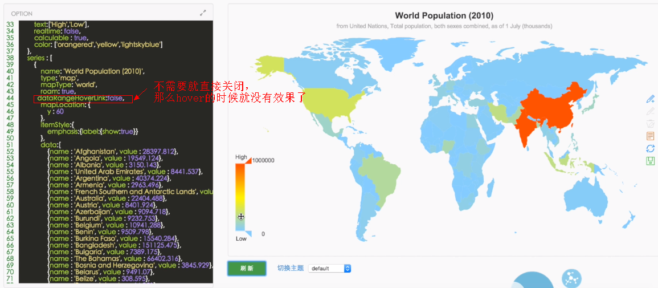The height and width of the screenshot is (288, 658).
Task: Click the gradient color bar legend
Action: 240,197
